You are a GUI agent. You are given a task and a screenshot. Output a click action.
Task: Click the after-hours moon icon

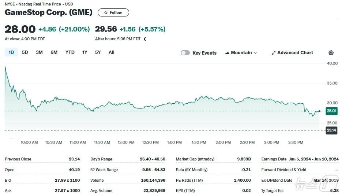(x=145, y=39)
